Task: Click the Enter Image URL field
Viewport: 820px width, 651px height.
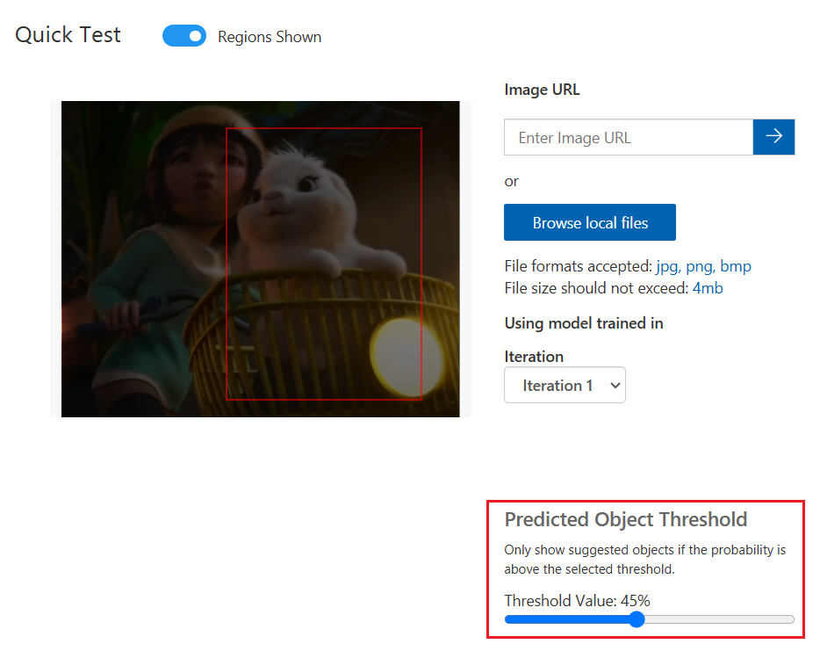Action: coord(629,137)
